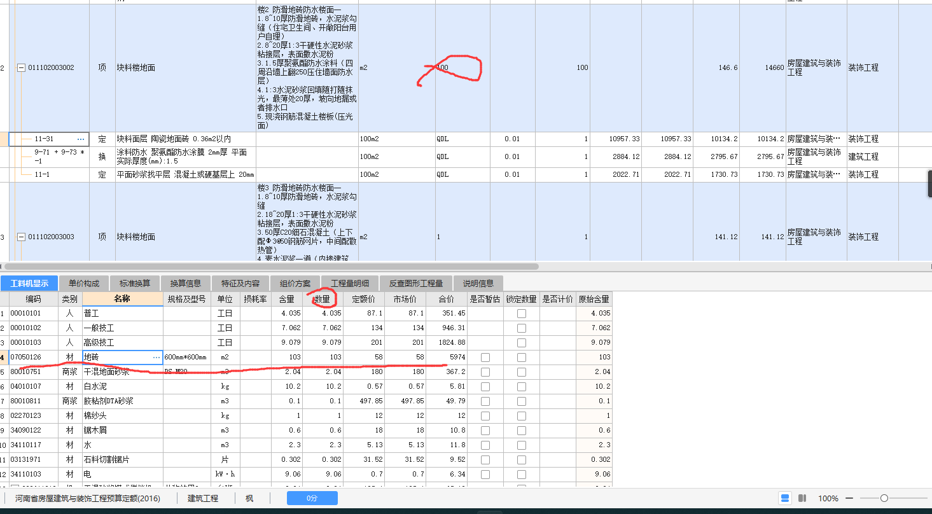Toggle 锁定数量 checkbox for 高级技工 row
Viewport: 932px width, 514px height.
(x=522, y=343)
